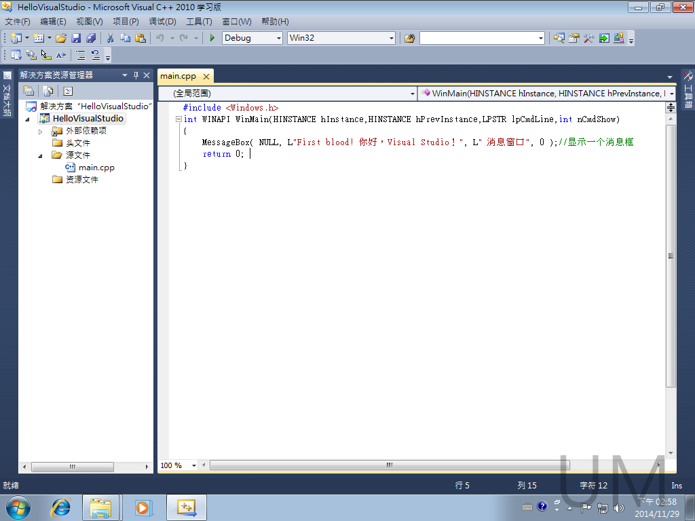Select main.cpp in the solution tree
Screen dimensions: 695x521
click(x=96, y=168)
